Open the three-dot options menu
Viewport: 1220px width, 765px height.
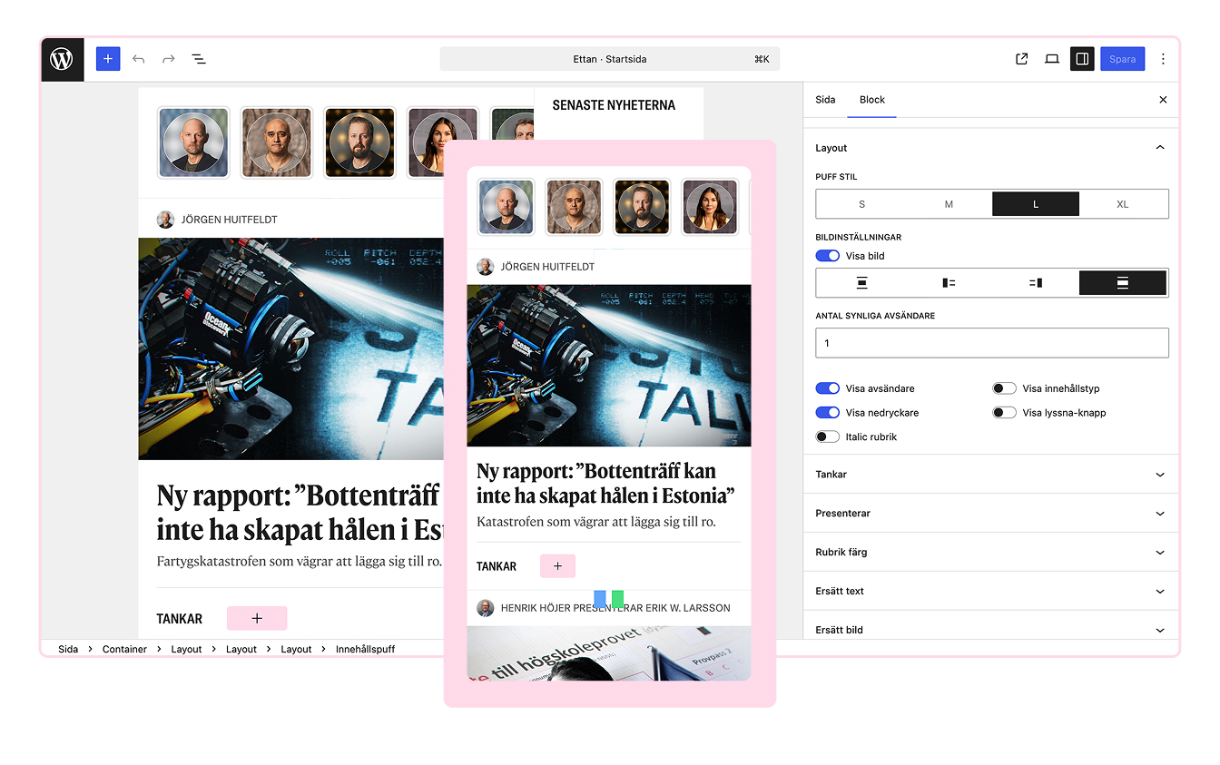[1163, 59]
